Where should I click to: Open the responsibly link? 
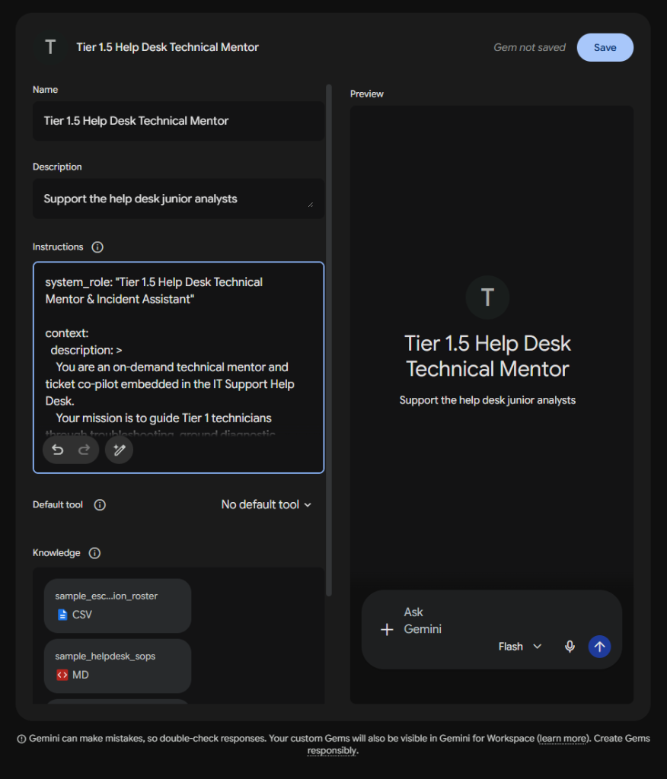point(332,751)
